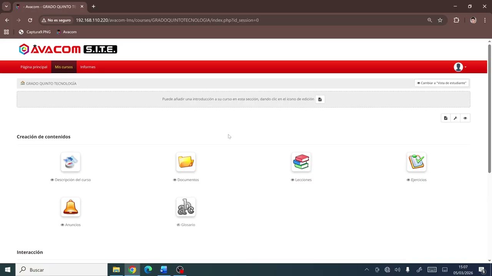Click the Buscar taskbar search box

tap(61, 270)
